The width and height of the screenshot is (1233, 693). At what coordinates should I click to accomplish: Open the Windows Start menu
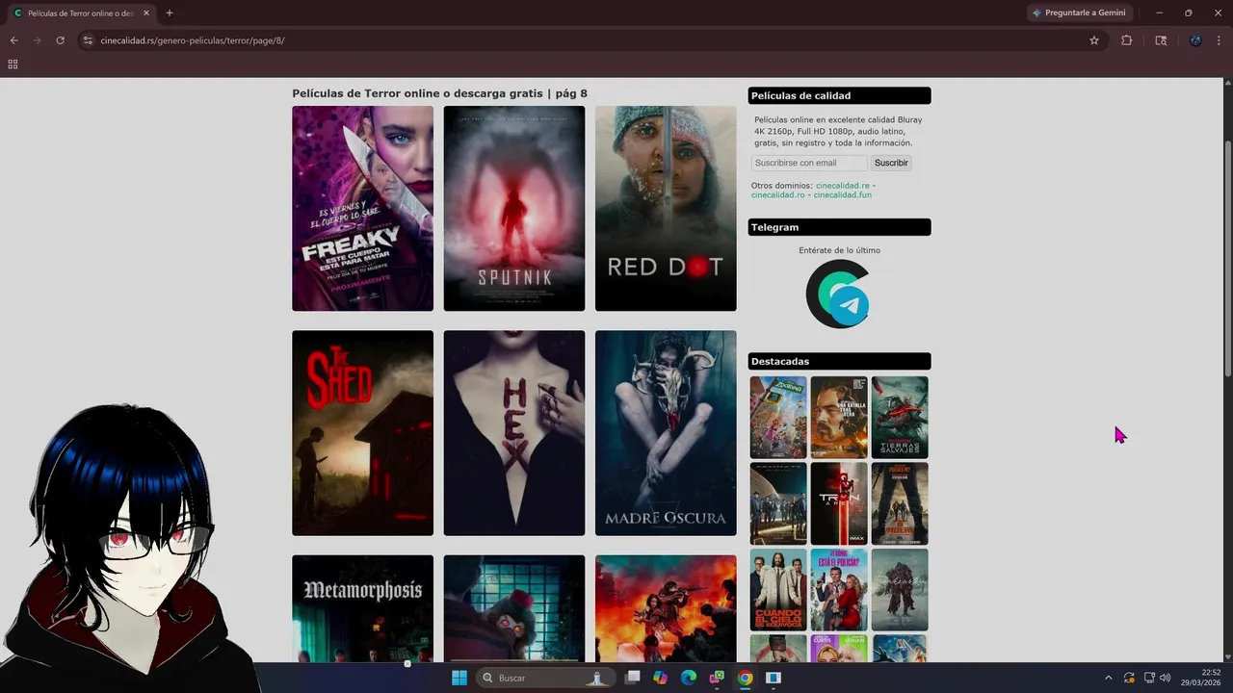click(459, 678)
